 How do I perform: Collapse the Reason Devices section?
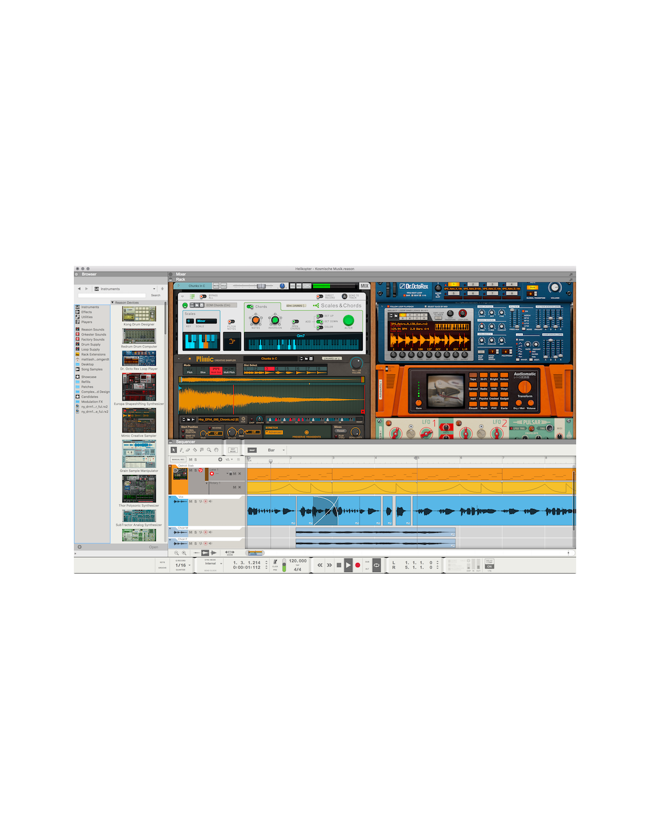(113, 302)
